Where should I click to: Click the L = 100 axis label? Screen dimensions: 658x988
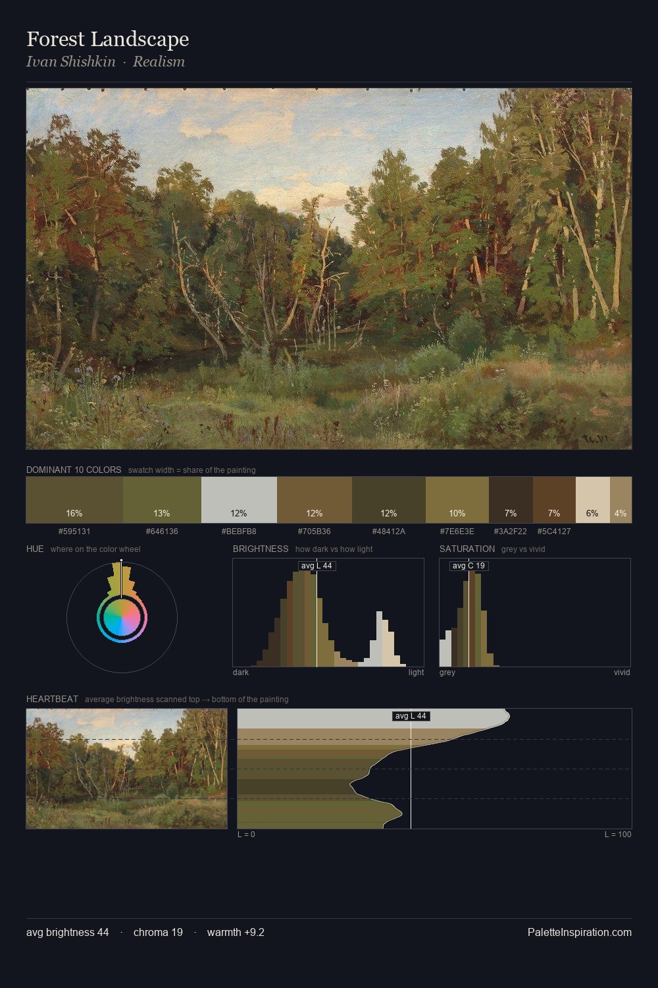[x=618, y=835]
